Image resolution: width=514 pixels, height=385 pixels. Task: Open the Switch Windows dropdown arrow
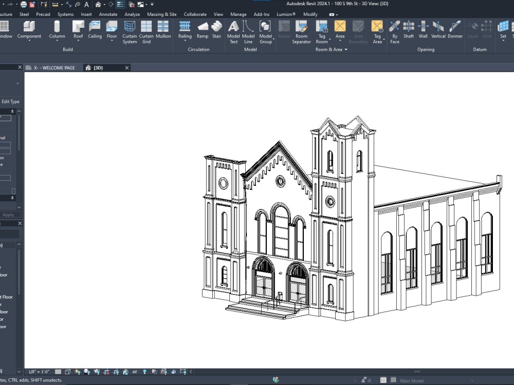tap(146, 5)
